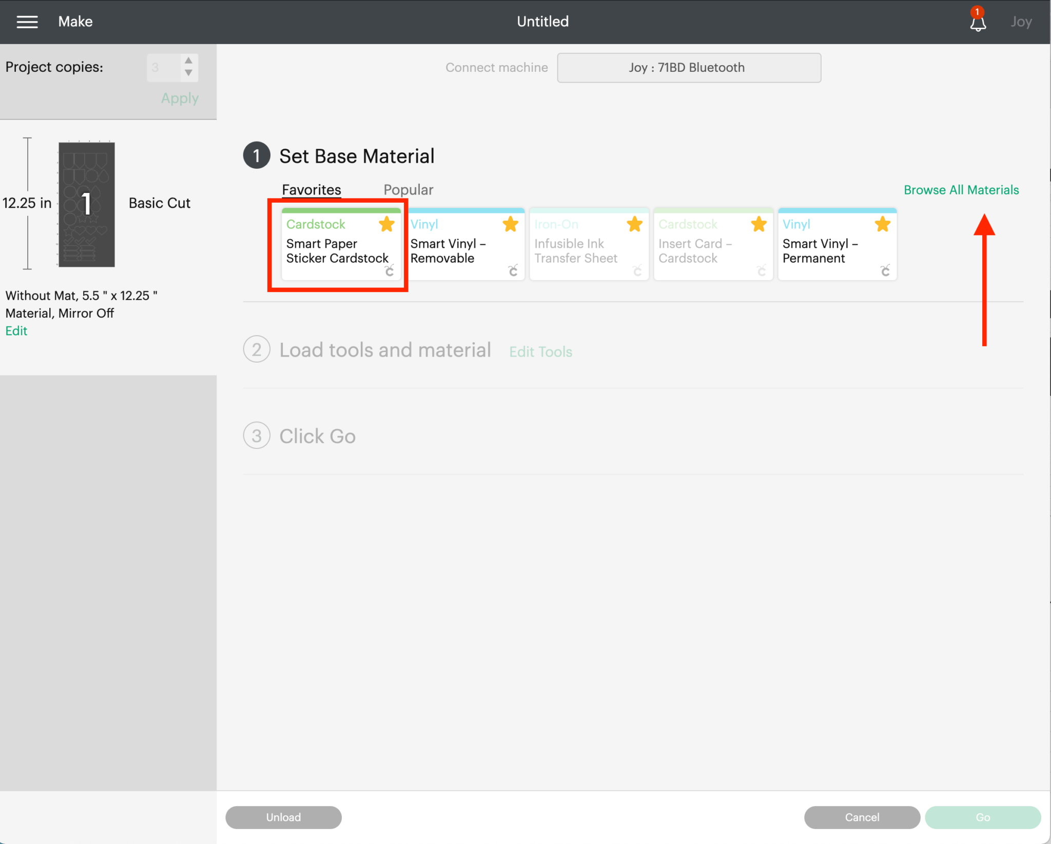The image size is (1051, 844).
Task: Click the Unload button
Action: 283,817
